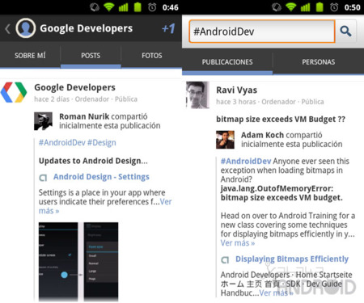This screenshot has height=303, width=364.
Task: Tap the 0:46 clock in status bar
Action: pyautogui.click(x=171, y=7)
